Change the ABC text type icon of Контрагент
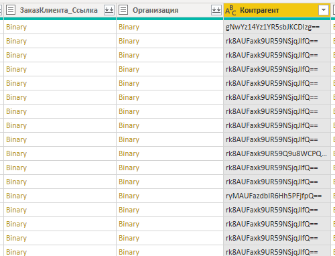Screen dimensions: 335x256 [x=230, y=10]
